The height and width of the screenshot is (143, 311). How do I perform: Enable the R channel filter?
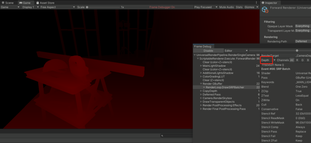(297, 60)
